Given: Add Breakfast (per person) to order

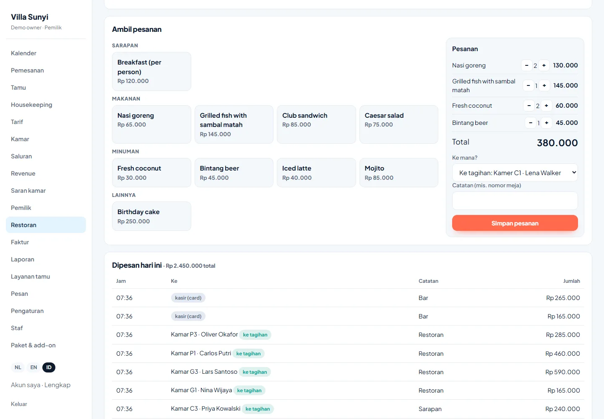Looking at the screenshot, I should pyautogui.click(x=151, y=71).
